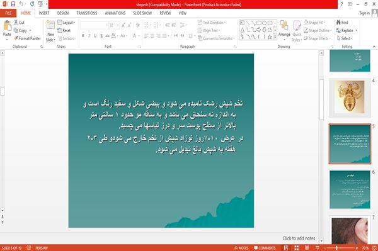Image resolution: width=378 pixels, height=251 pixels.
Task: Expand Shape Fill options
Action: click(x=314, y=23)
